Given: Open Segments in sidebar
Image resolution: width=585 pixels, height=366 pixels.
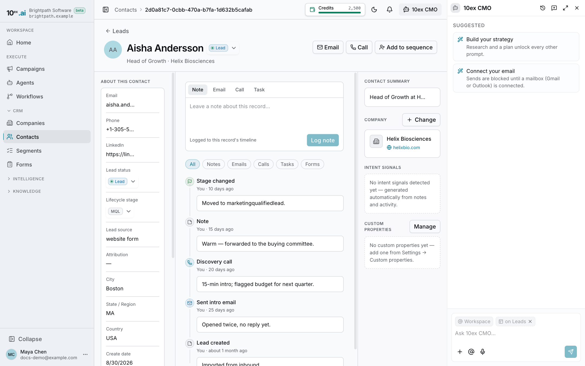Looking at the screenshot, I should coord(47,151).
